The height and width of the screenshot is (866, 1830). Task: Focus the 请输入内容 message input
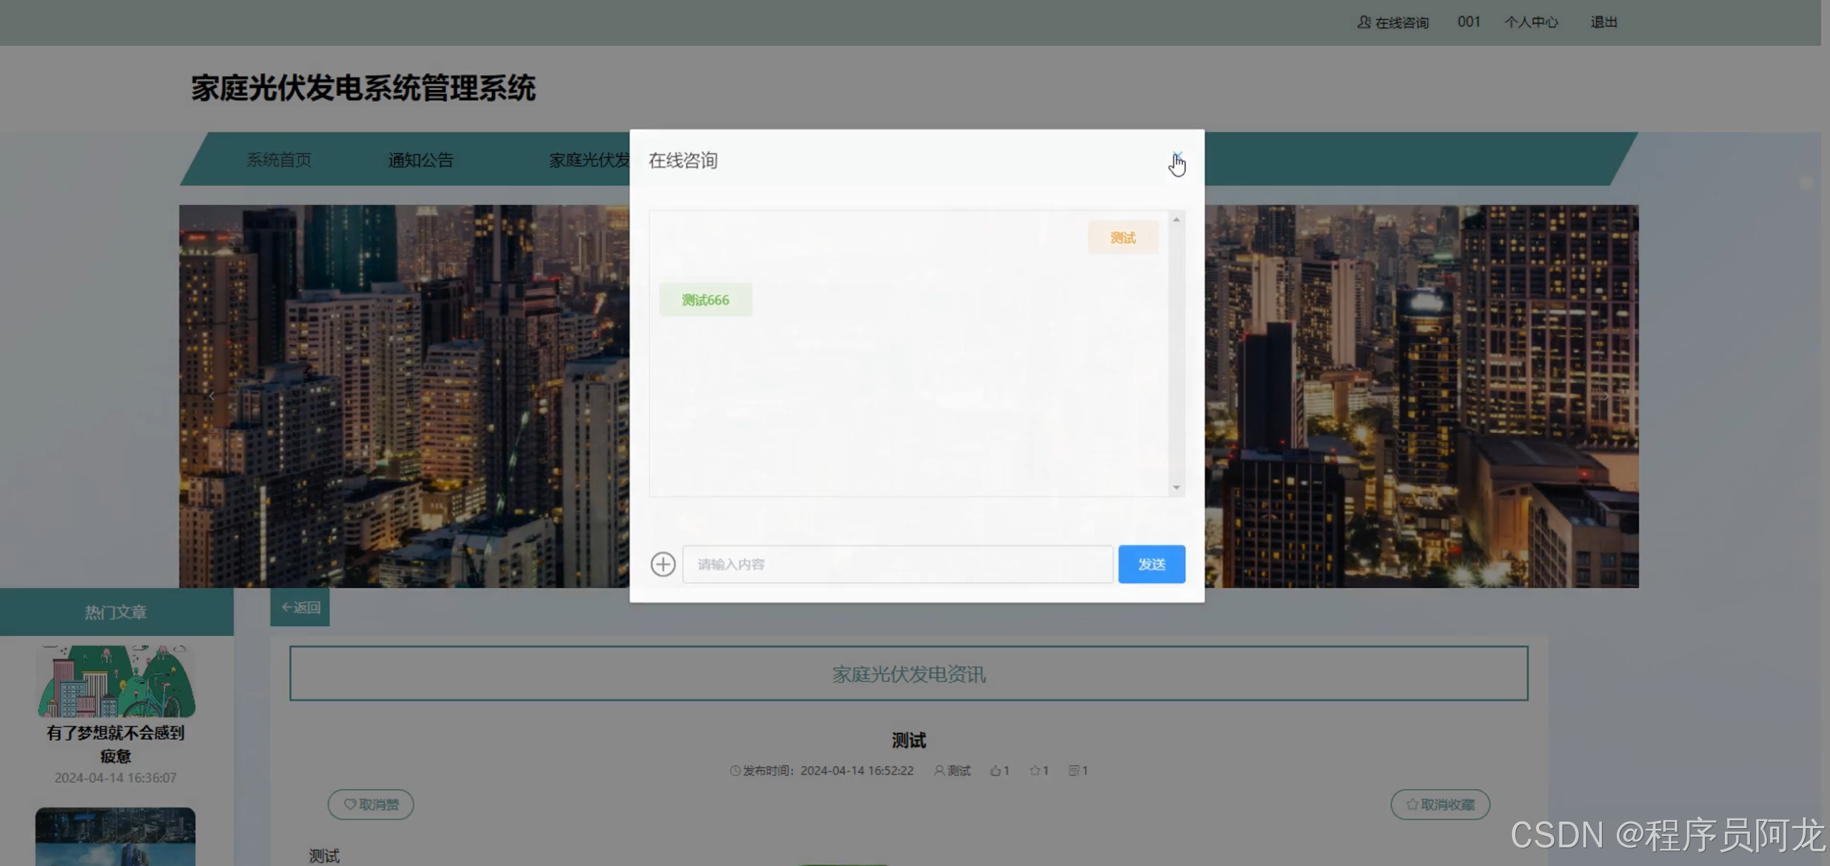[x=897, y=564]
